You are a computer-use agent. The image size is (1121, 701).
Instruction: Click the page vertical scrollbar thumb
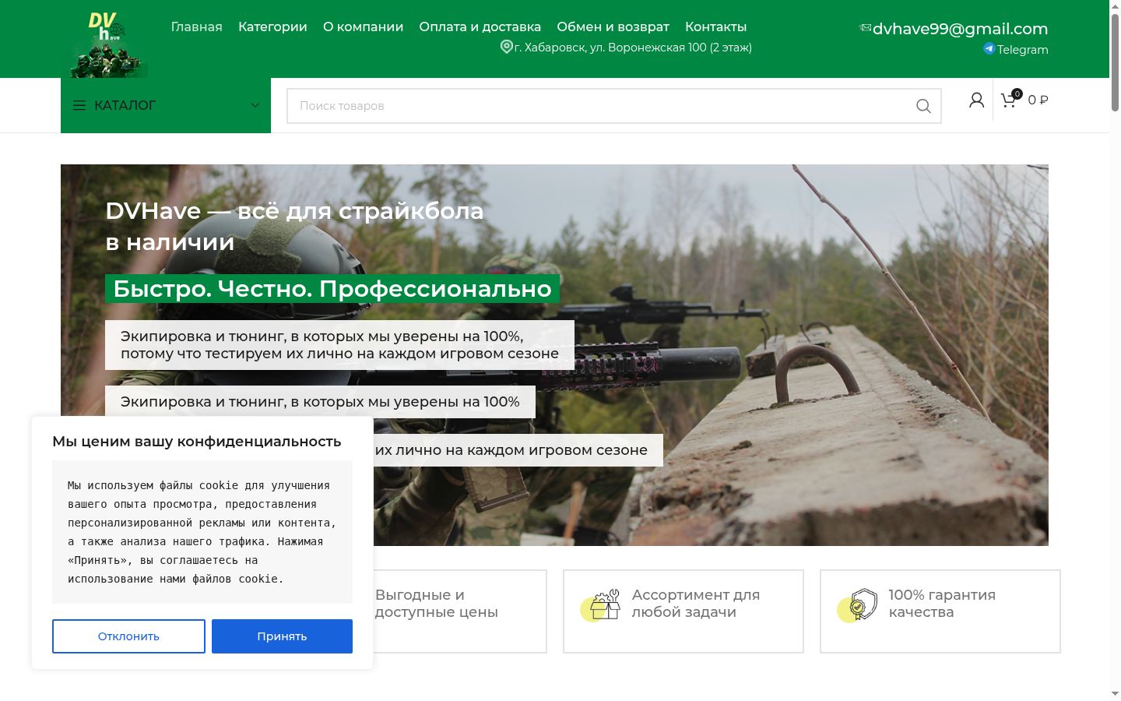pyautogui.click(x=1115, y=62)
